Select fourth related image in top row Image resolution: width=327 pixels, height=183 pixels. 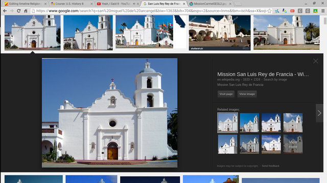tap(293, 123)
